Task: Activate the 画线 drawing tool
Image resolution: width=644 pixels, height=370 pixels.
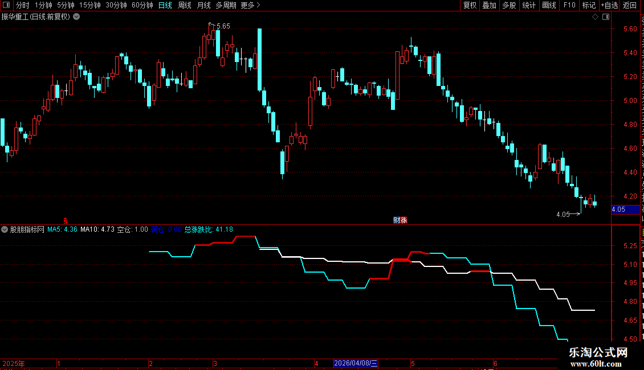Action: tap(549, 5)
